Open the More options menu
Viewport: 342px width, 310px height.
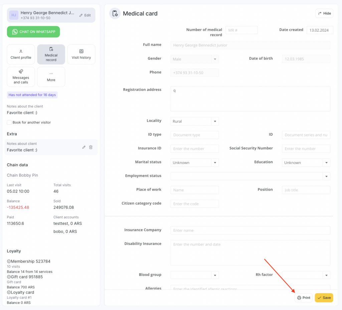pyautogui.click(x=51, y=77)
